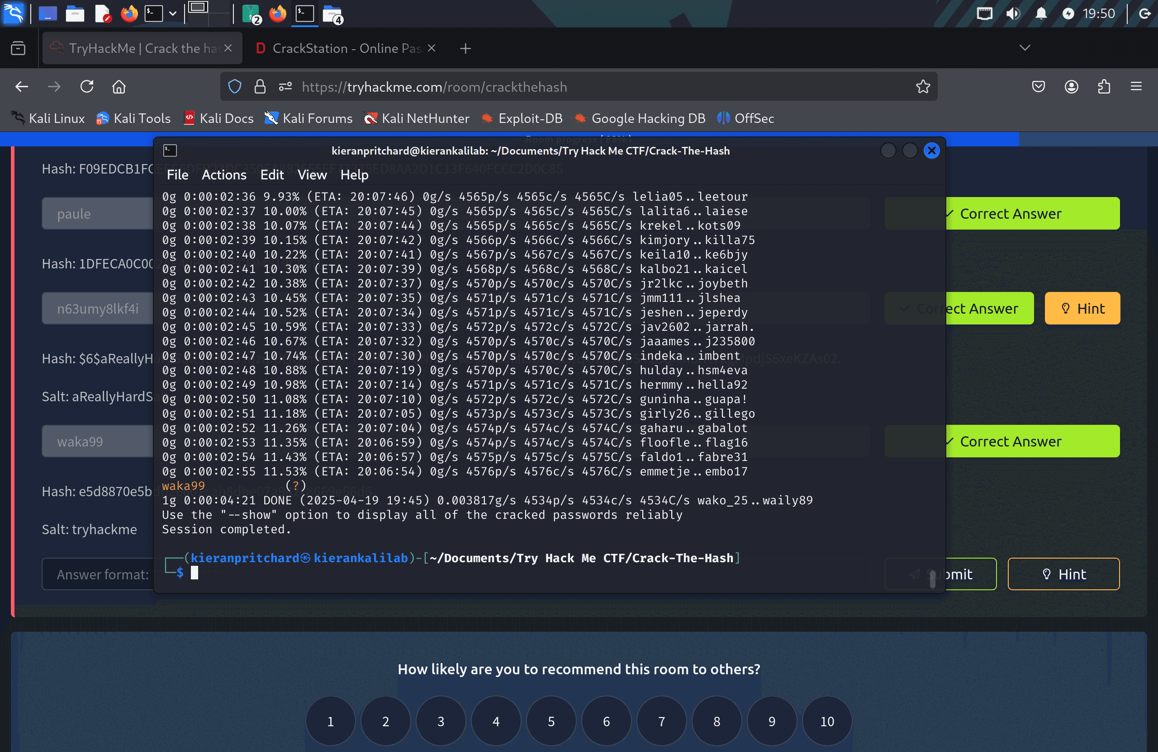Rate recommendation as 8

(716, 721)
